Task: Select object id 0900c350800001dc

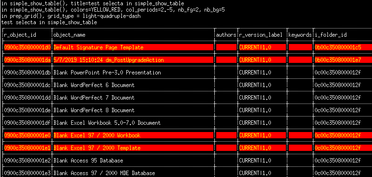Action: (27, 85)
